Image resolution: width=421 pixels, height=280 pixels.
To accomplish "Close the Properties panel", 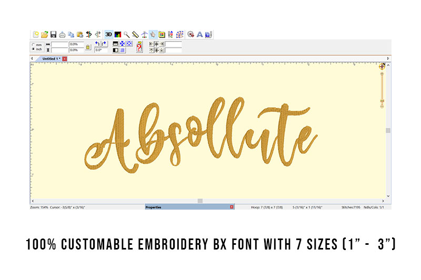I will pyautogui.click(x=232, y=207).
